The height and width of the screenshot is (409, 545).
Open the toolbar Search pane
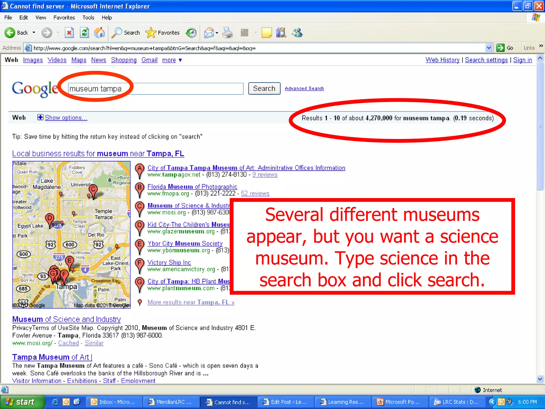coord(126,33)
